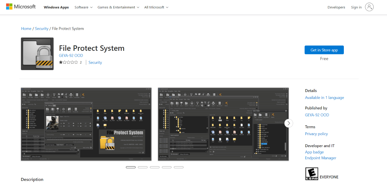Click the EVERYONE rating text

329,177
